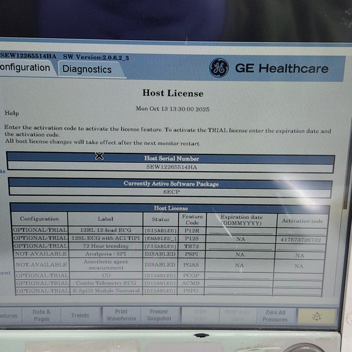This screenshot has width=352, height=352.
Task: Switch to the Diagnostics tab
Action: tap(87, 69)
